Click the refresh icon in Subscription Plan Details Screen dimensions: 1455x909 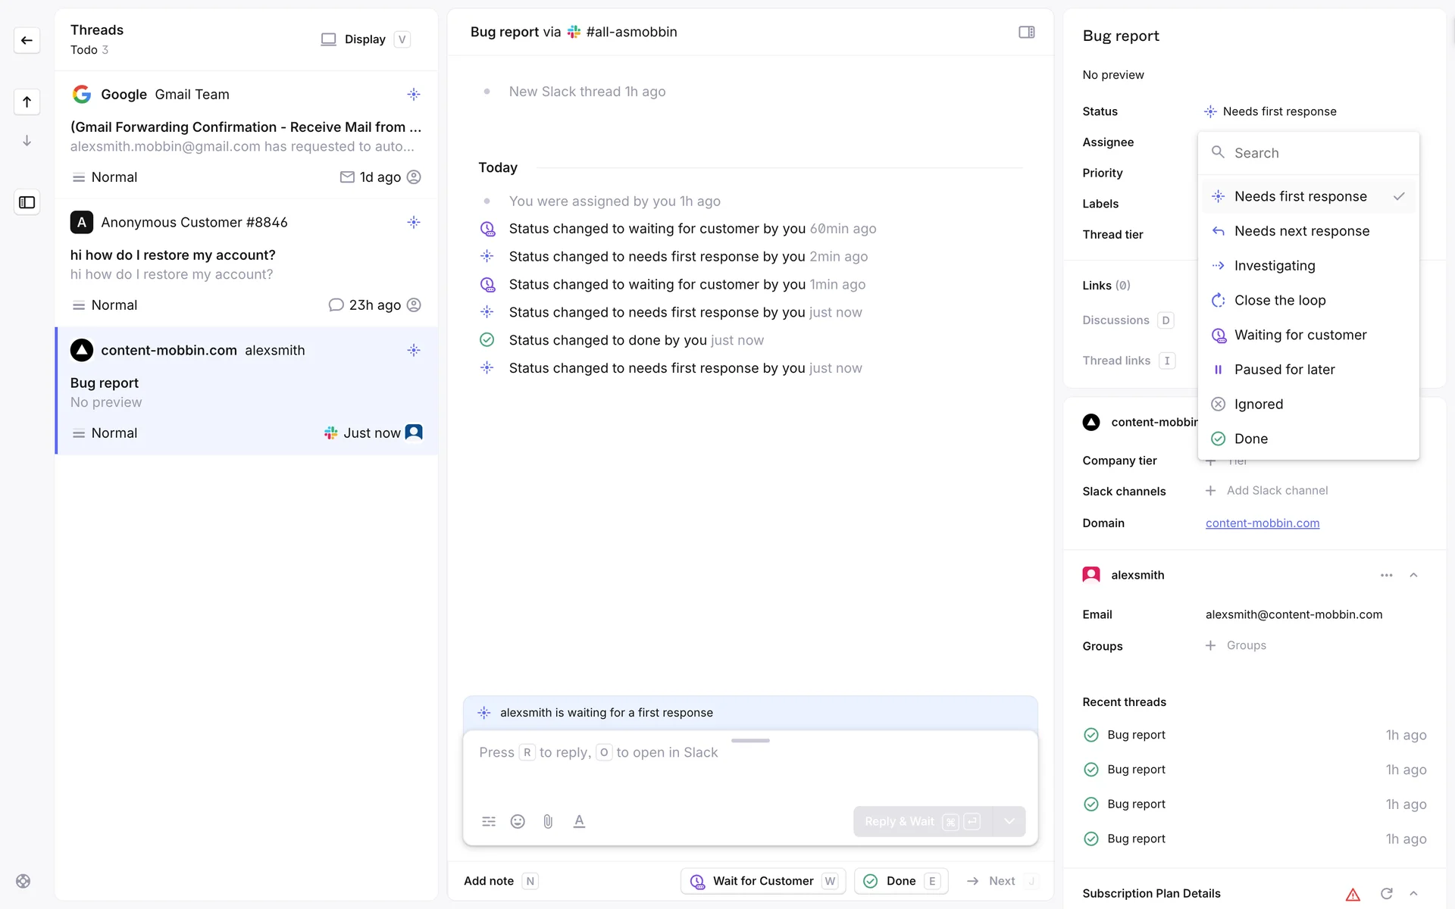(x=1386, y=894)
